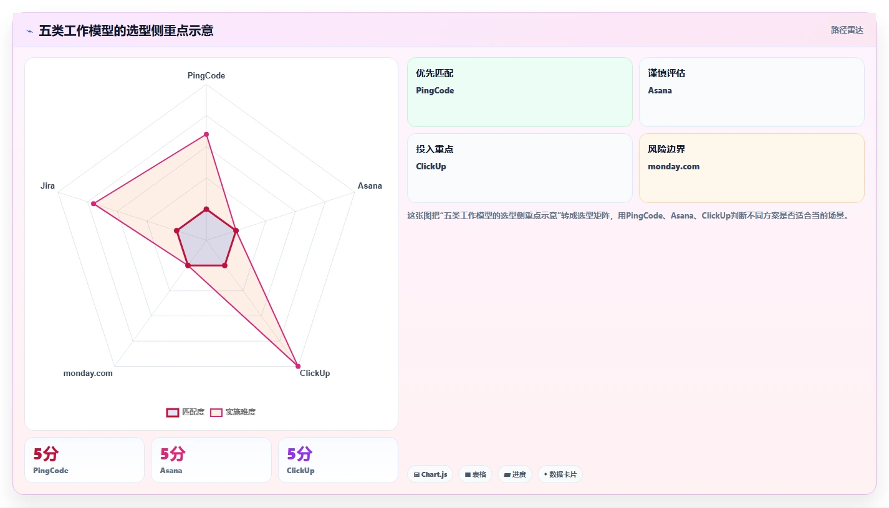The width and height of the screenshot is (889, 508).
Task: Click the 5分 PingCode score card
Action: pyautogui.click(x=84, y=460)
